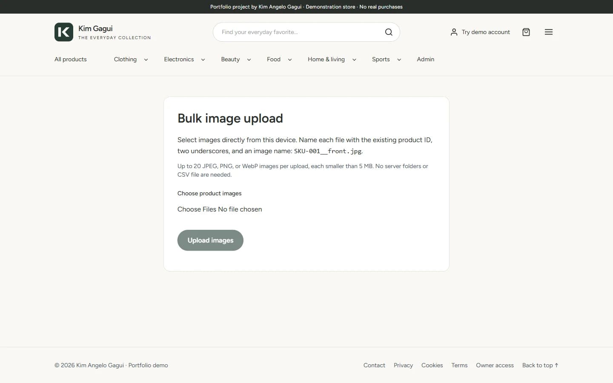Select the Electronics nav label
This screenshot has width=613, height=383.
[x=179, y=59]
